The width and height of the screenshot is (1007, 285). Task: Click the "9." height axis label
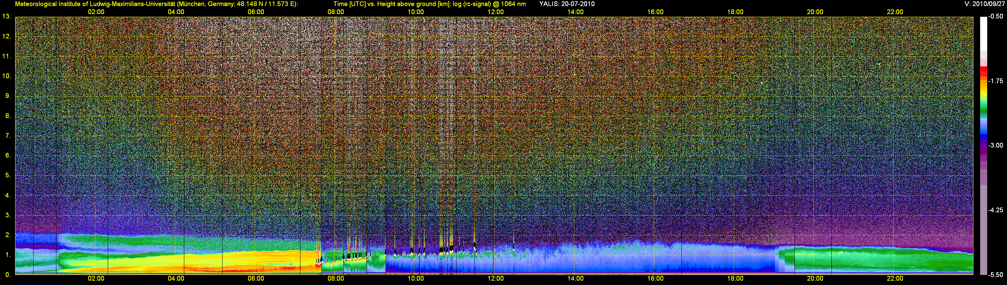point(8,96)
